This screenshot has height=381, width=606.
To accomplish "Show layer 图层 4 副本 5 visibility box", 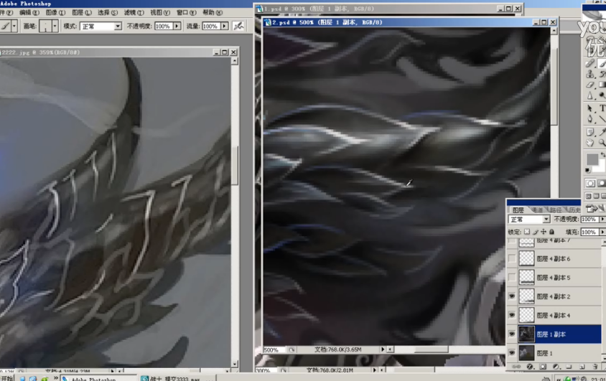I will (x=512, y=277).
